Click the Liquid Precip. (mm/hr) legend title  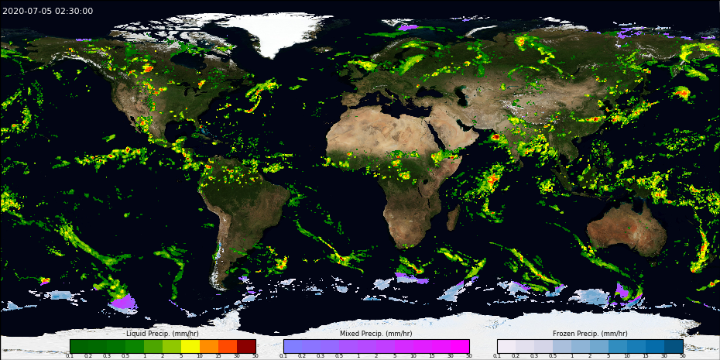(x=163, y=334)
